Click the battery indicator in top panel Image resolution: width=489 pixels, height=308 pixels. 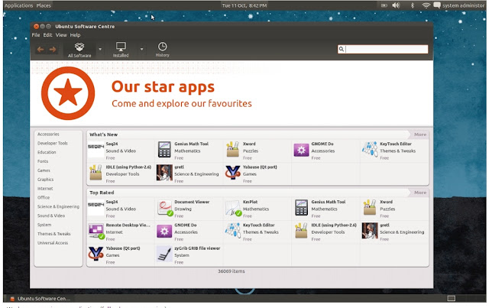point(384,5)
